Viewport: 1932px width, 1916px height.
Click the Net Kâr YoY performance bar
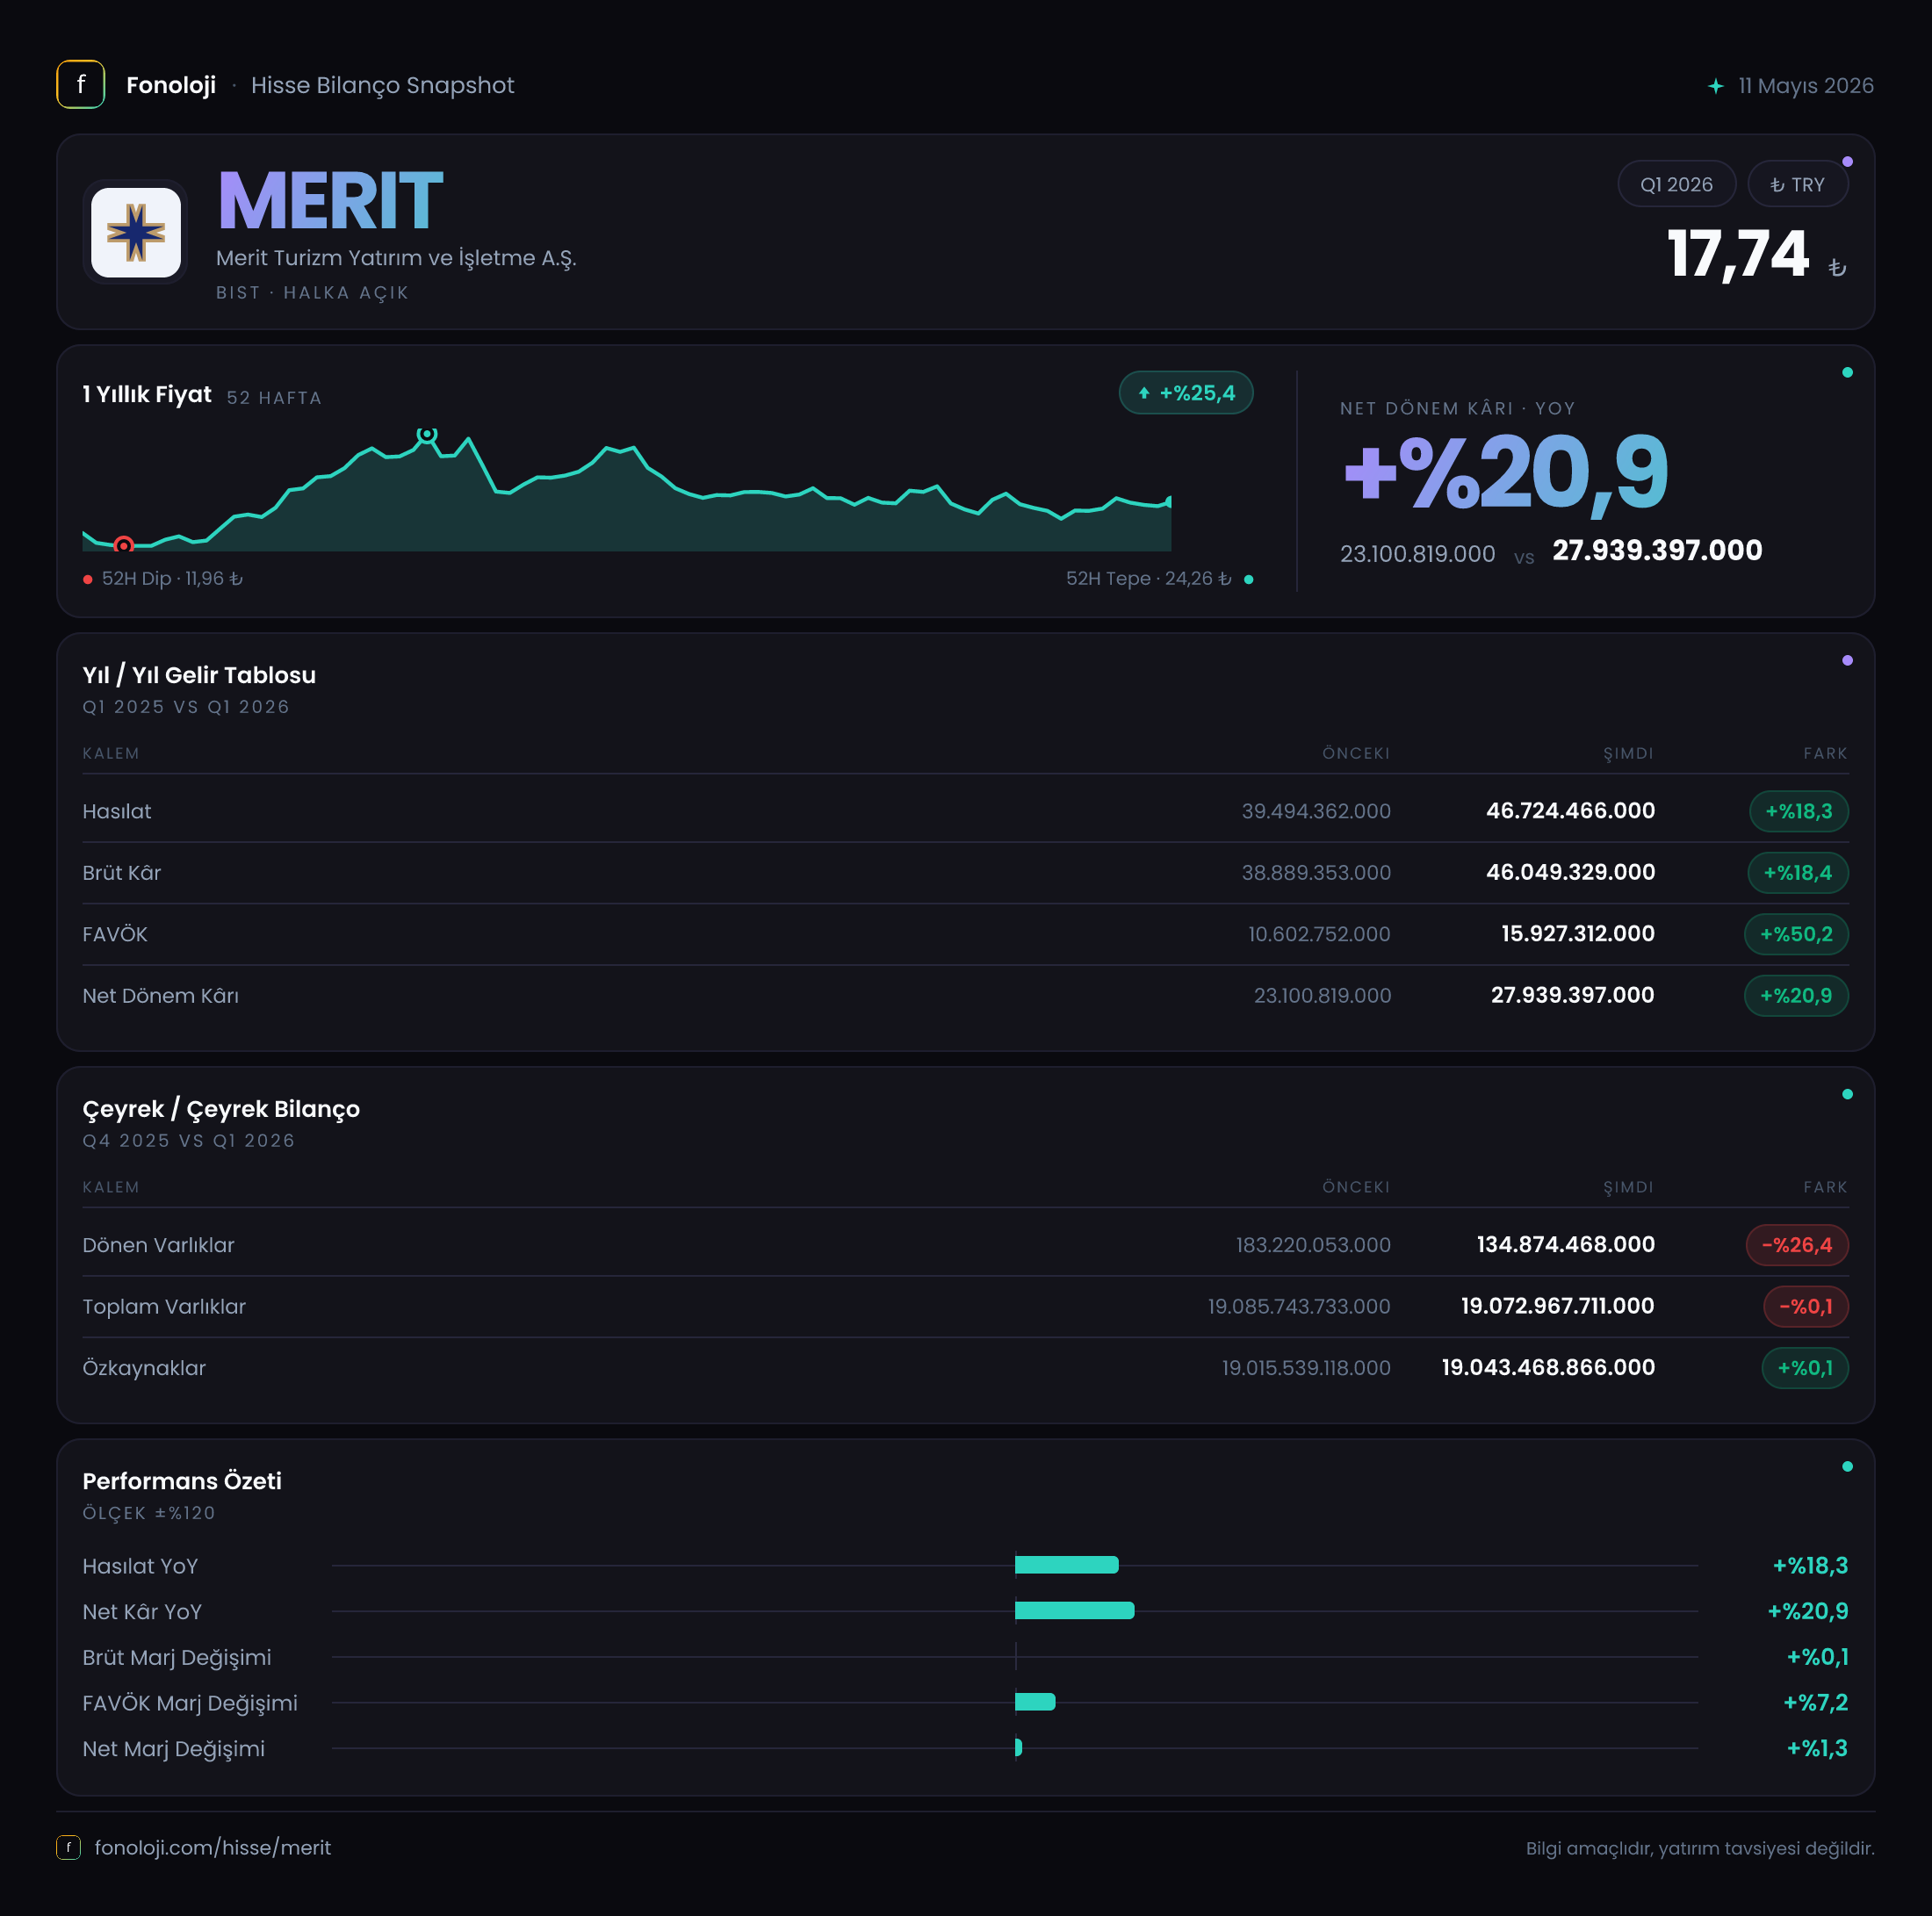(x=1074, y=1610)
